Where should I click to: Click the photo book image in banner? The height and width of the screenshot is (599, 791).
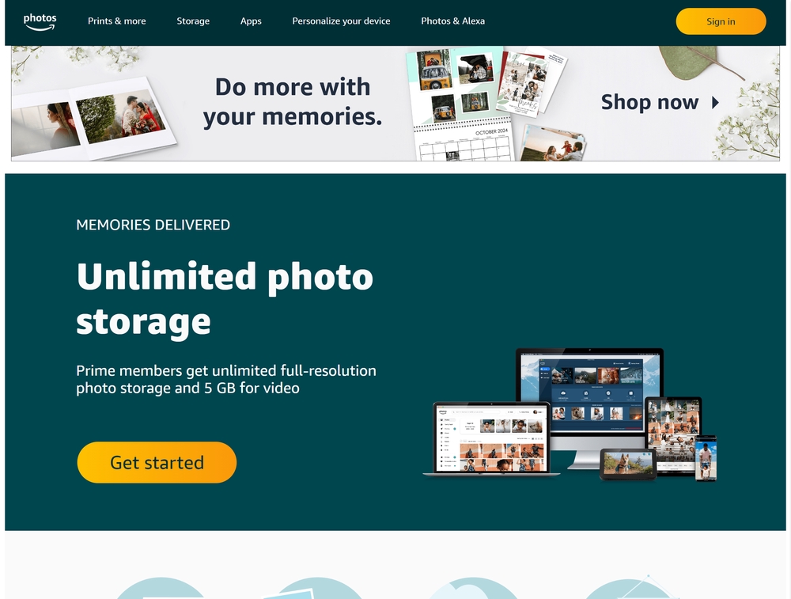pyautogui.click(x=94, y=119)
